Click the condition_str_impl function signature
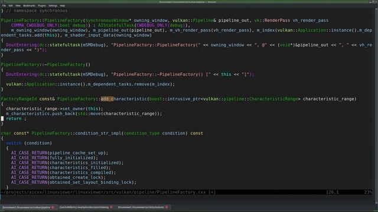This screenshot has width=378, height=212. tap(102, 133)
